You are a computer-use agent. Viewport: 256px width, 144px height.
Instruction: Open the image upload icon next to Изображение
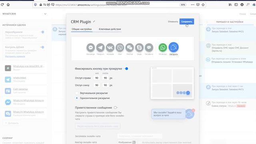tap(134, 142)
